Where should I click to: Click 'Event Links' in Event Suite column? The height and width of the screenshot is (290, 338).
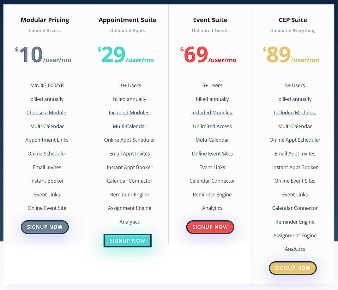tap(212, 167)
